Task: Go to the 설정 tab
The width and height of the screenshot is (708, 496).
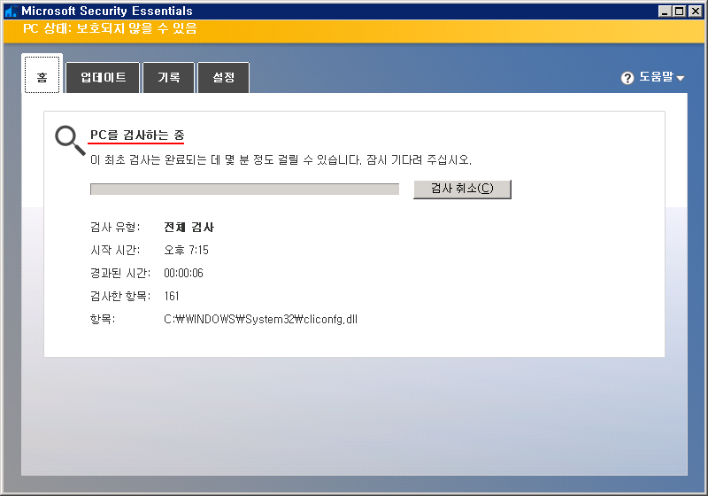Action: (224, 78)
